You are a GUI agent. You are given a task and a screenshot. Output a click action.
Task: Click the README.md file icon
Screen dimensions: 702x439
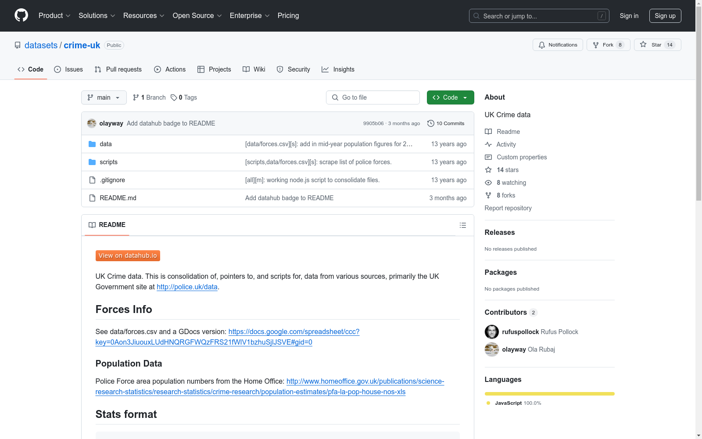pos(92,198)
